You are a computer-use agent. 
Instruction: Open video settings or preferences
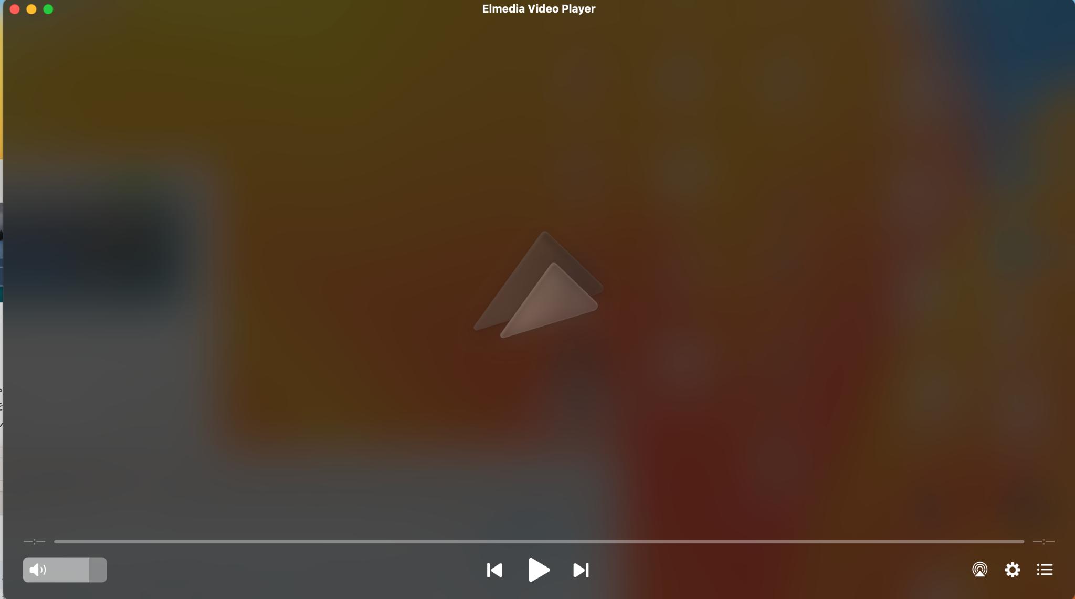tap(1013, 570)
